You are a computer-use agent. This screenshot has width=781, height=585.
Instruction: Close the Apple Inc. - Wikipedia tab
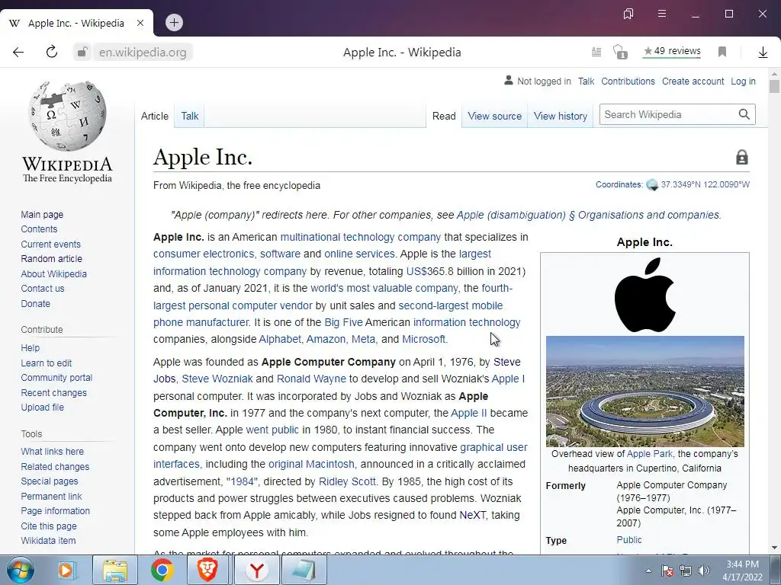[x=140, y=23]
